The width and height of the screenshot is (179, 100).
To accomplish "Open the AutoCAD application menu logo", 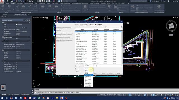I will [2, 2].
